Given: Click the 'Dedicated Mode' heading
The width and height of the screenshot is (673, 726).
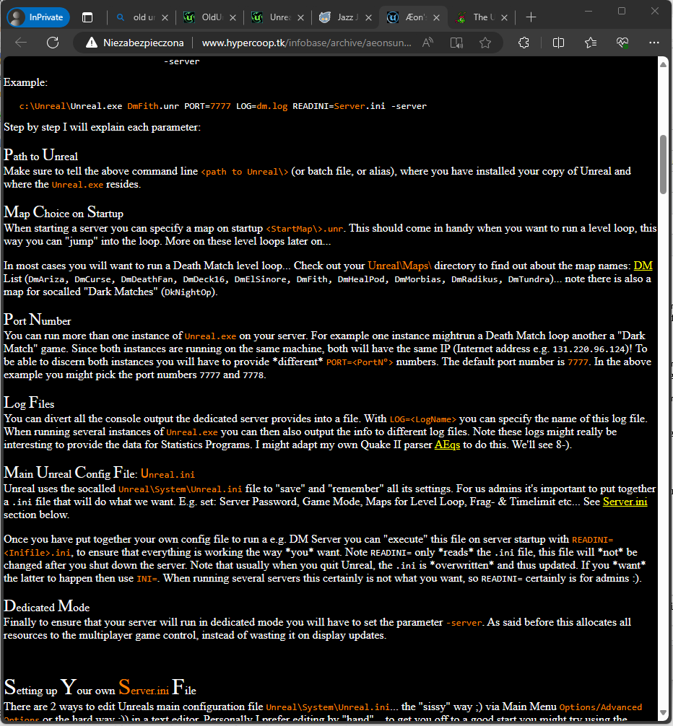Looking at the screenshot, I should click(47, 606).
